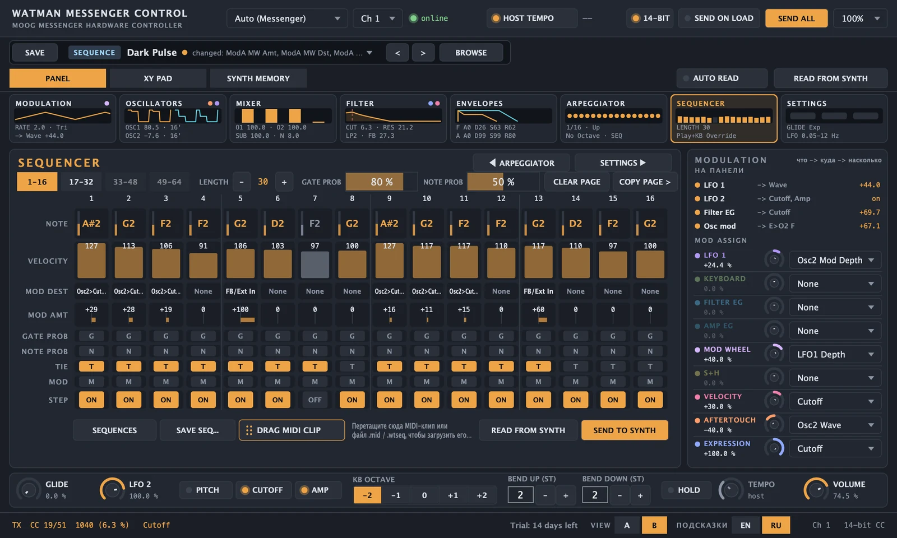Click the Send All button

point(797,18)
